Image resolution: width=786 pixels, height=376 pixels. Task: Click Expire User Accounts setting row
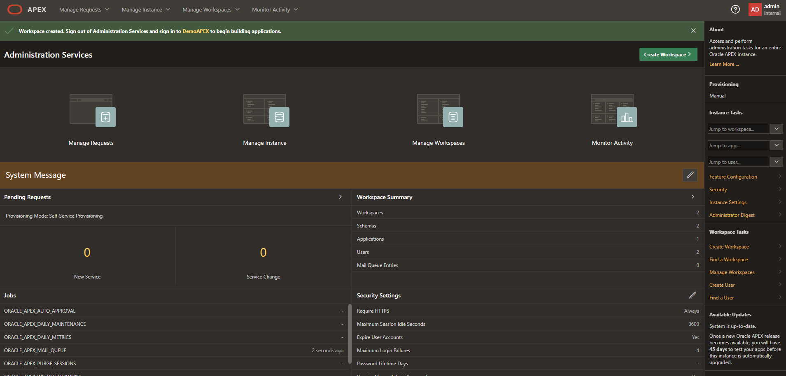tap(528, 337)
